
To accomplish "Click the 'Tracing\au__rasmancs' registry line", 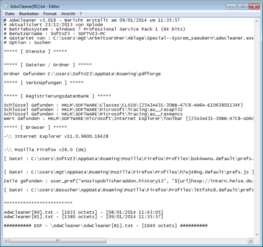I will (x=93, y=114).
